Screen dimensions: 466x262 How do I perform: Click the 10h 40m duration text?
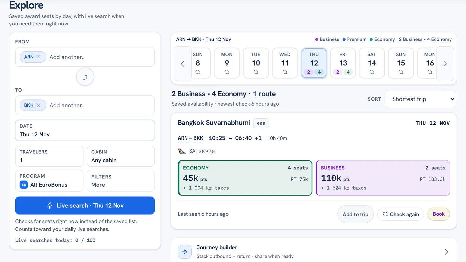(277, 138)
